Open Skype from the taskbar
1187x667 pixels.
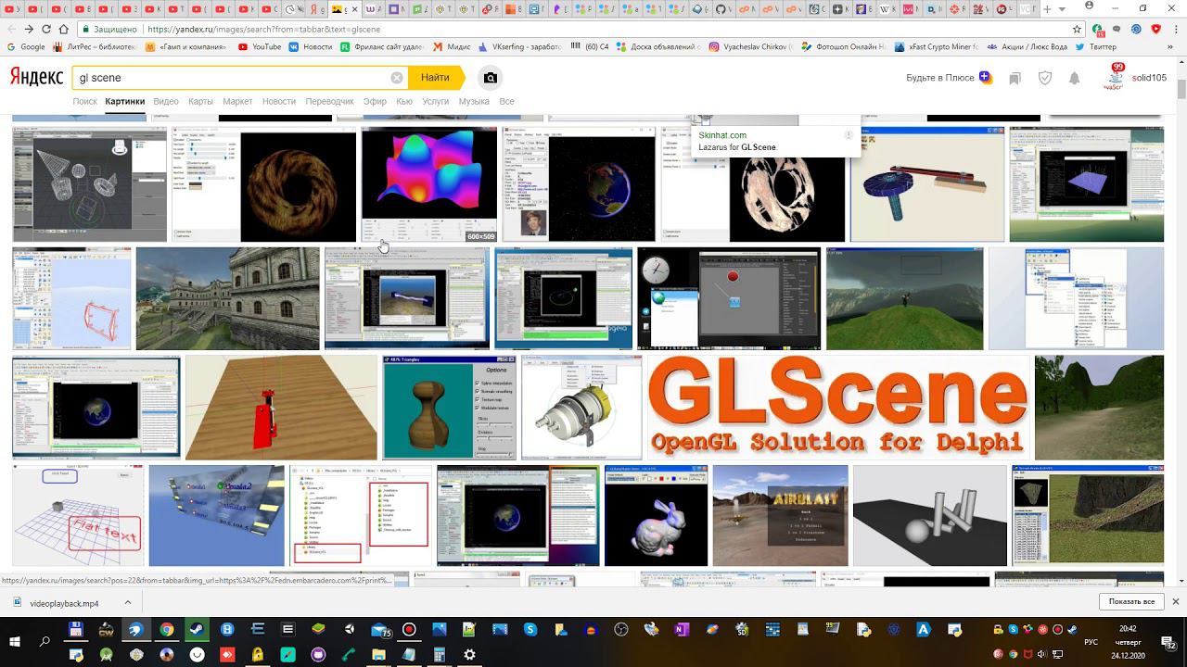pos(530,630)
